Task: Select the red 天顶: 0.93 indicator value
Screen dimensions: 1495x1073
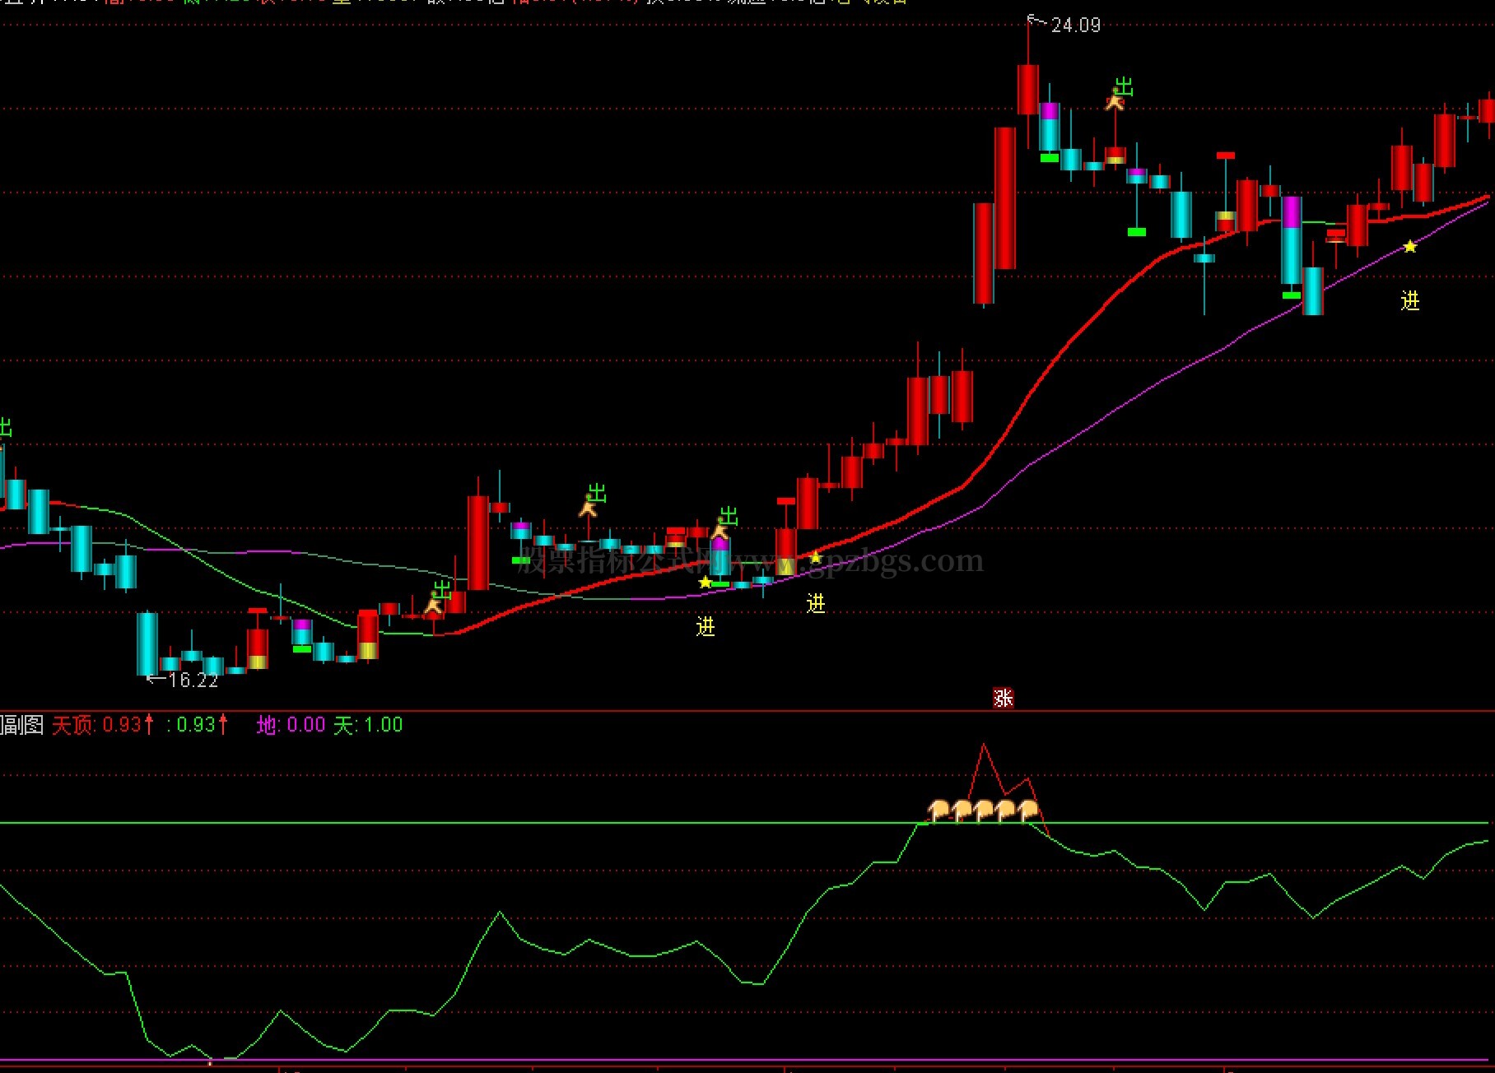Action: 103,724
